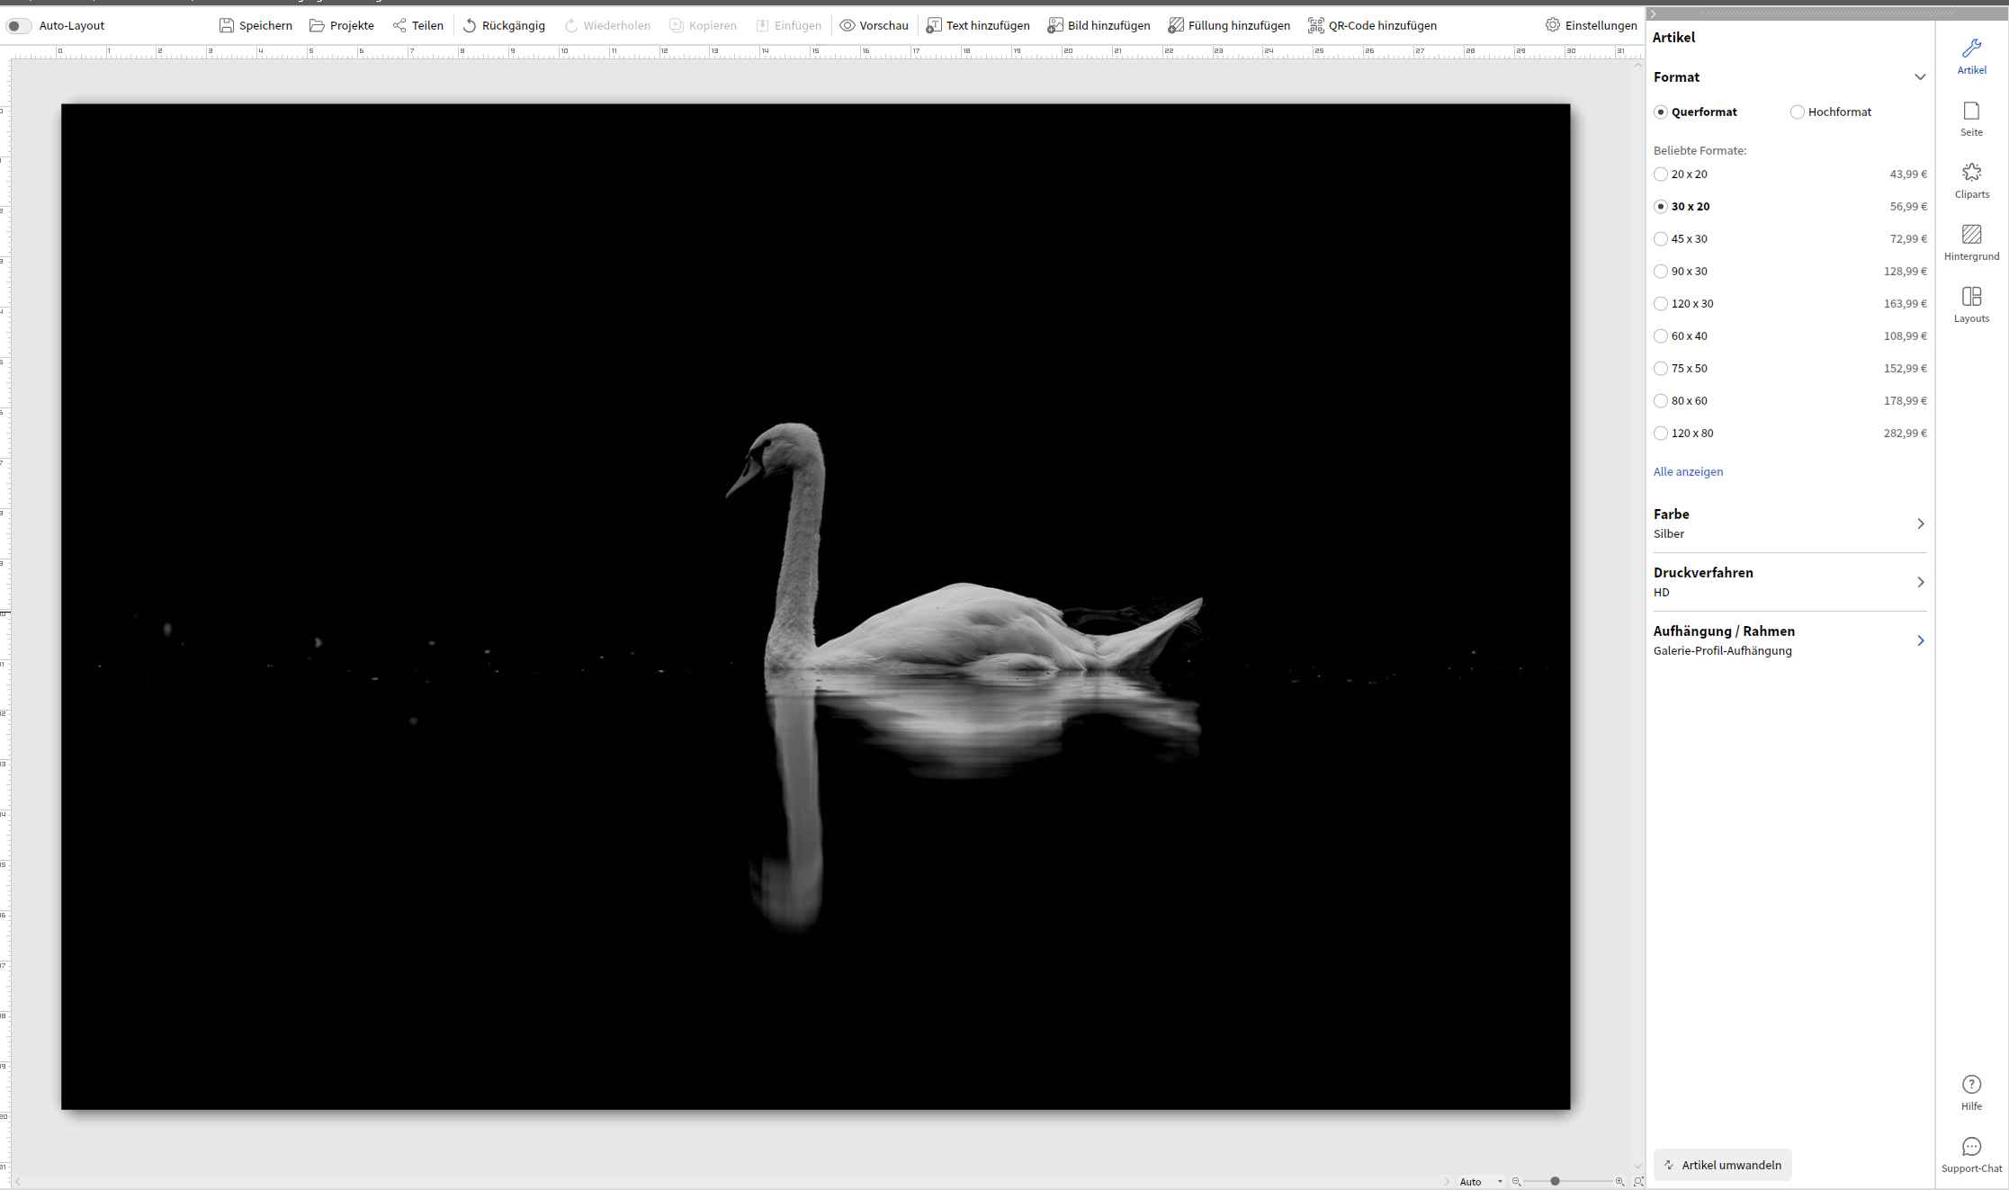Image resolution: width=2009 pixels, height=1190 pixels.
Task: Switch to the Seite sidebar tab
Action: click(1971, 118)
